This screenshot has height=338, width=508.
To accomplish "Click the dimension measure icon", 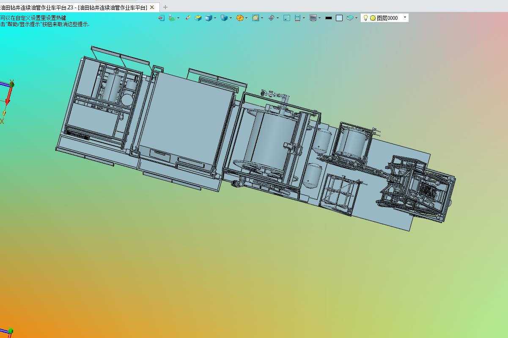I will pos(297,18).
